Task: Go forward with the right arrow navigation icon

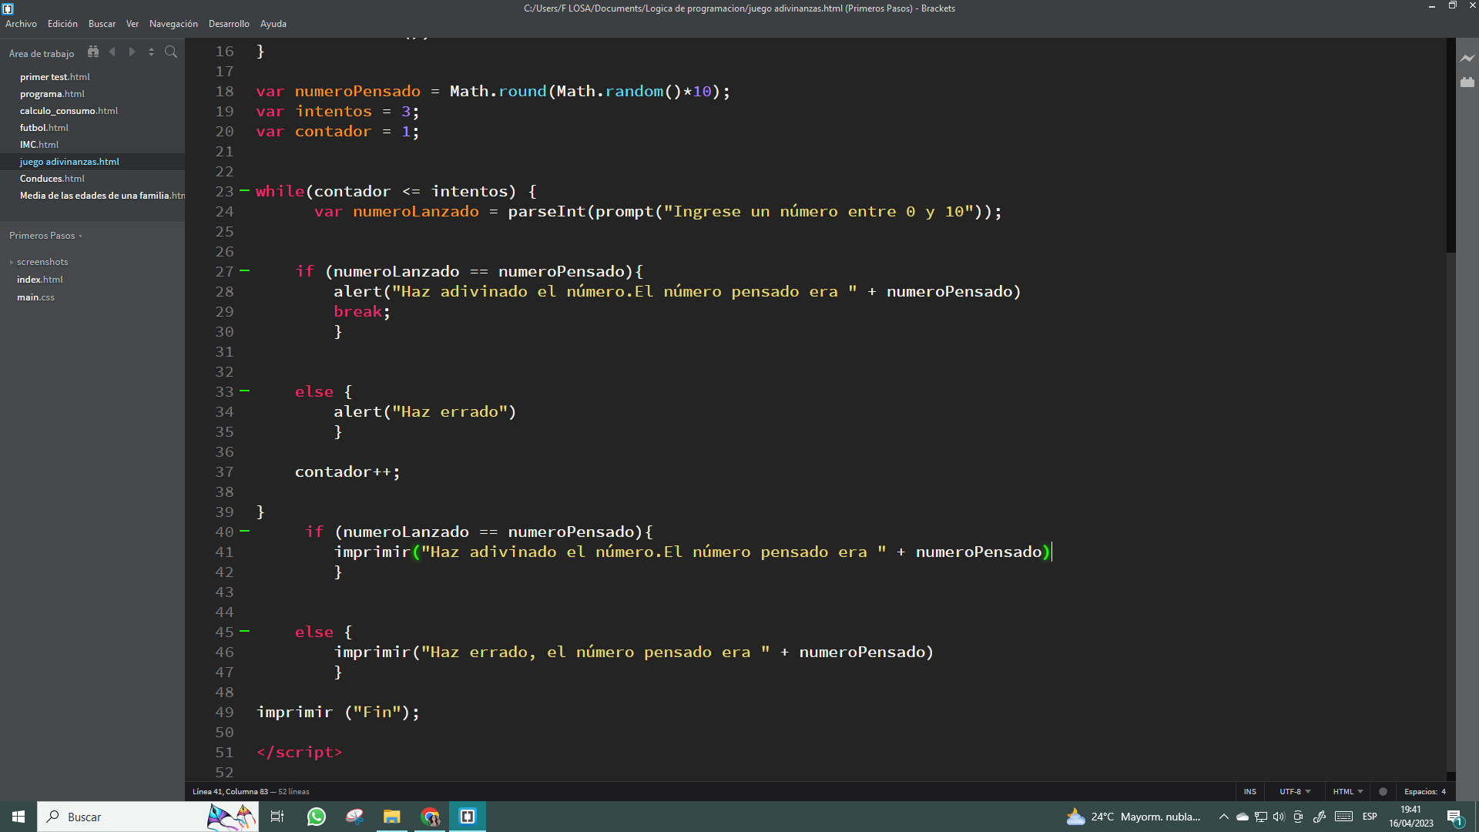Action: (132, 52)
